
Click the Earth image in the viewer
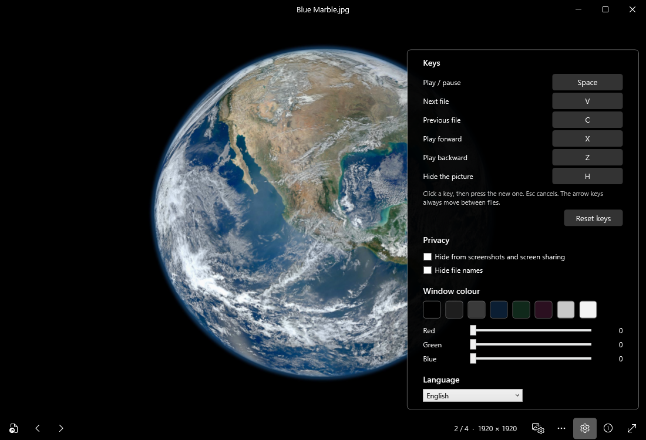(x=281, y=212)
